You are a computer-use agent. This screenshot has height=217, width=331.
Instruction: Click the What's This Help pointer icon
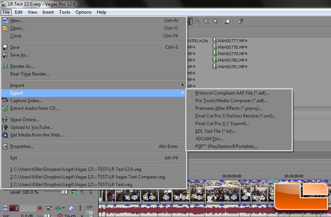[240, 21]
